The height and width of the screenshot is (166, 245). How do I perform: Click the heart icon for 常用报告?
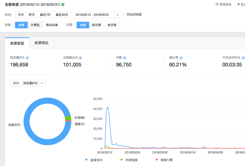coord(217,4)
